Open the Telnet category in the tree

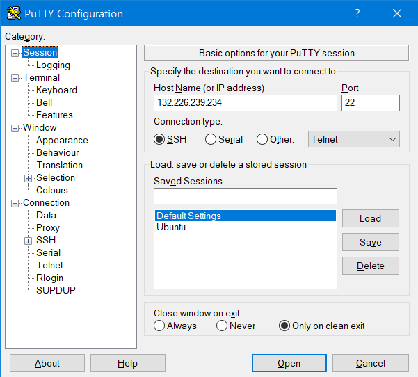point(49,266)
